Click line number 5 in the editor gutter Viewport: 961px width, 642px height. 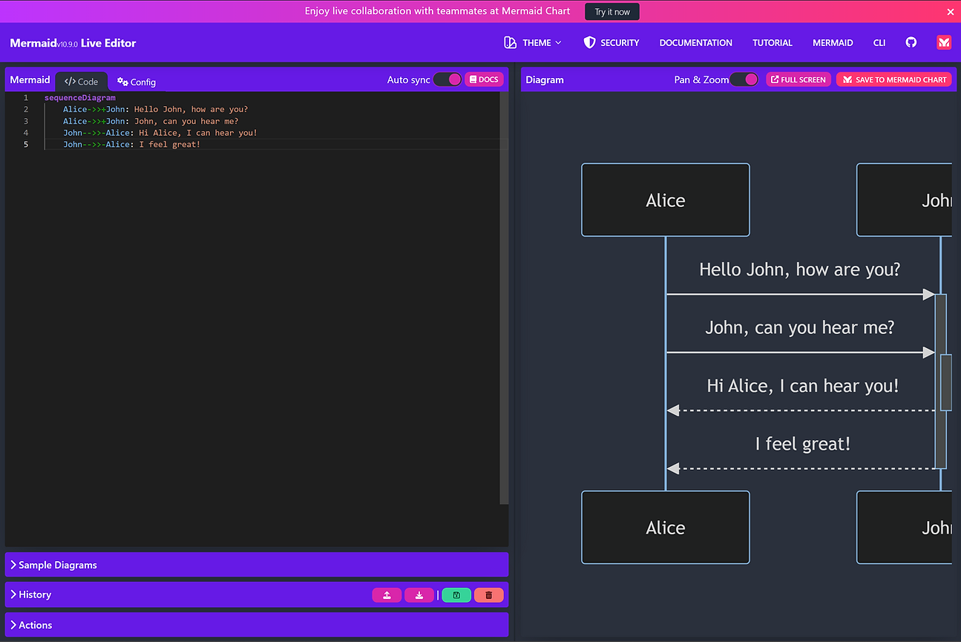click(26, 144)
